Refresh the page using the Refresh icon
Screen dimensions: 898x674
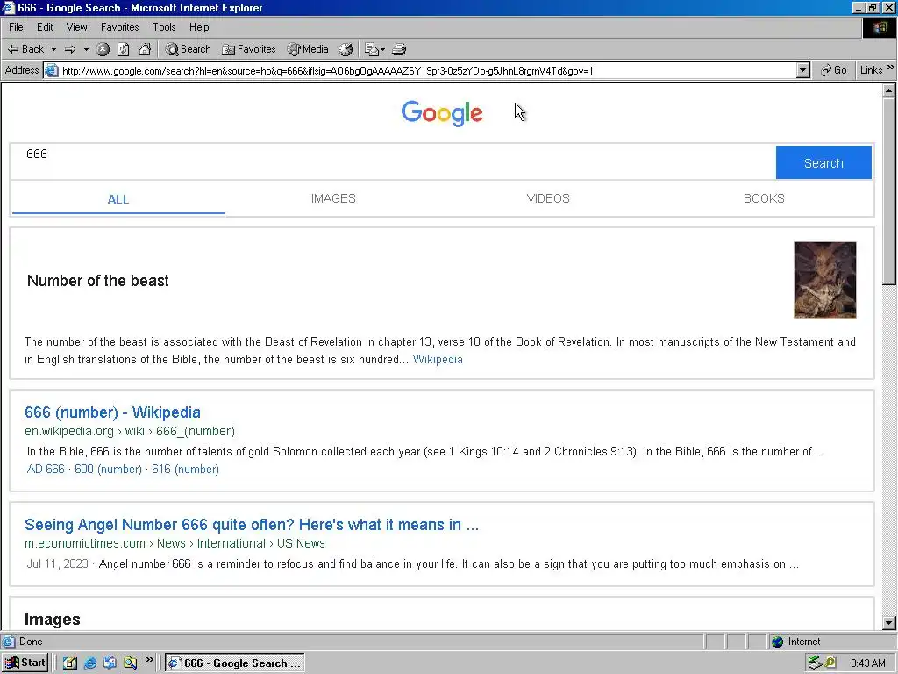point(123,49)
